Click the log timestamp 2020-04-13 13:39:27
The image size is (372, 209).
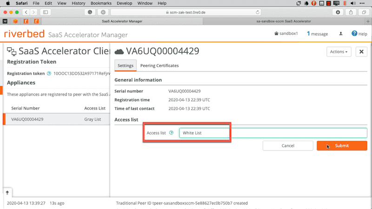(x=26, y=203)
